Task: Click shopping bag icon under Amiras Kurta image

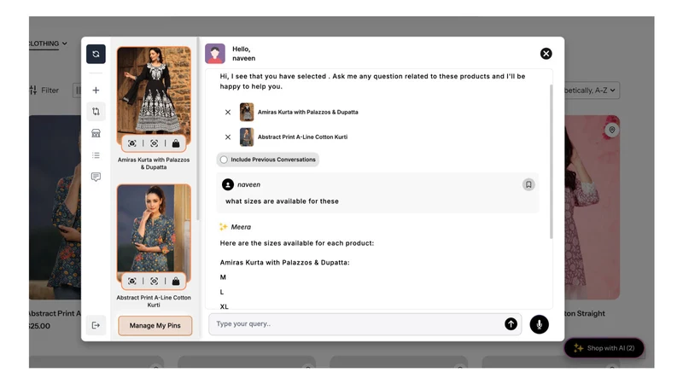Action: (x=176, y=143)
